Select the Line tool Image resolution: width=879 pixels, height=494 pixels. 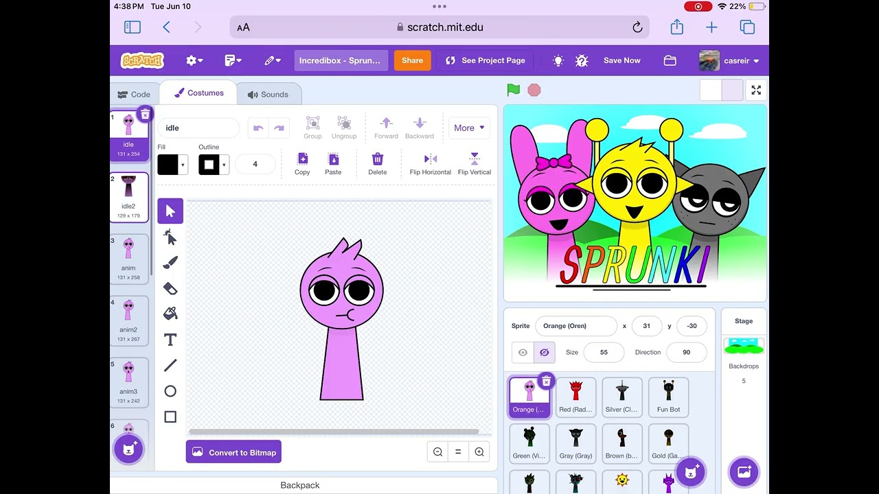coord(170,365)
